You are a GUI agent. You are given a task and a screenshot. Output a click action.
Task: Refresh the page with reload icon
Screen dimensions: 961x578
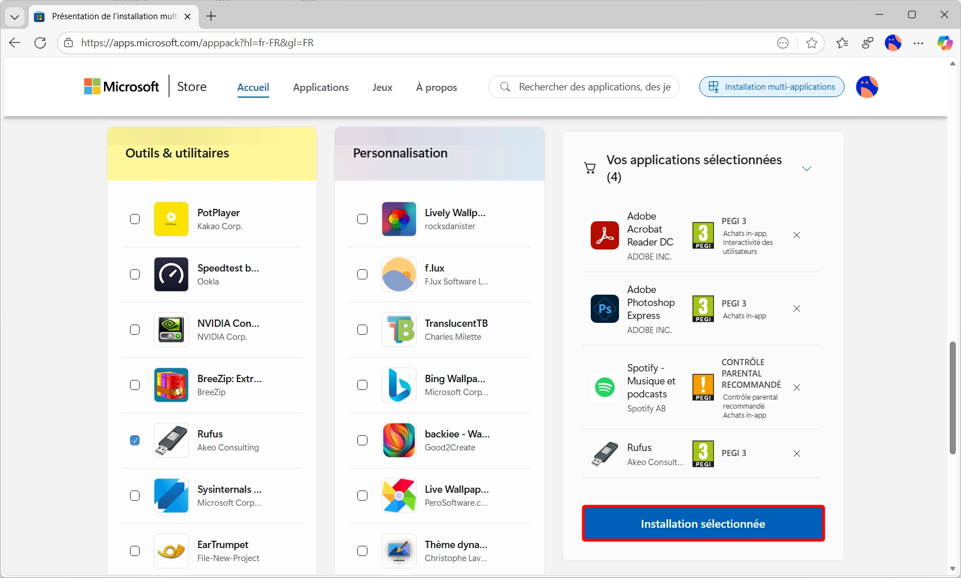(40, 43)
